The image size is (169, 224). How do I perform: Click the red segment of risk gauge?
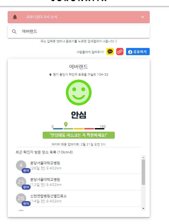(x=89, y=129)
